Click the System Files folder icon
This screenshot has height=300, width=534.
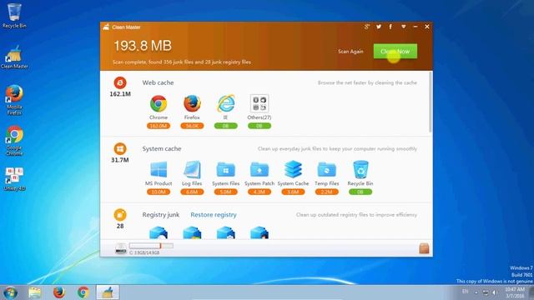(226, 169)
